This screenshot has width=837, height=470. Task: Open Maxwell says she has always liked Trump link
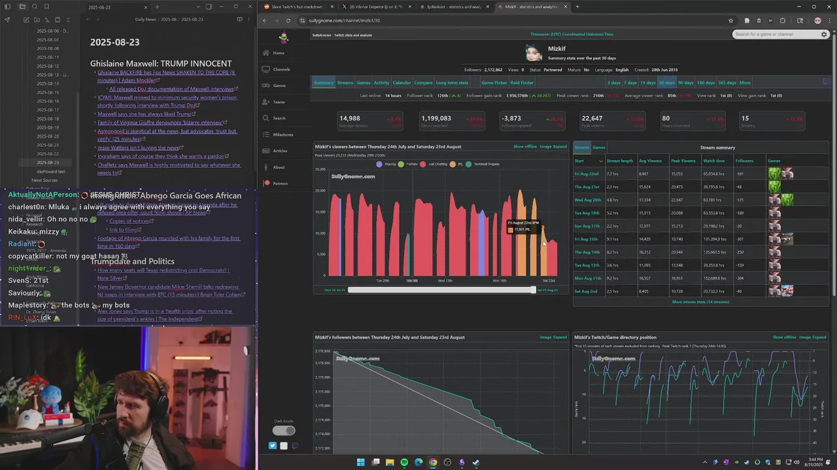coord(145,114)
